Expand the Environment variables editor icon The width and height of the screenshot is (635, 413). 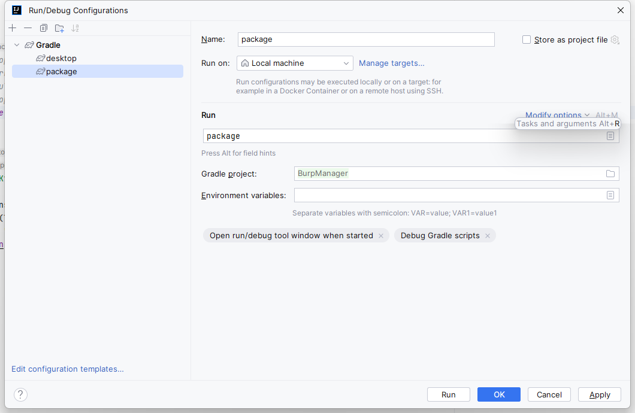pos(610,195)
